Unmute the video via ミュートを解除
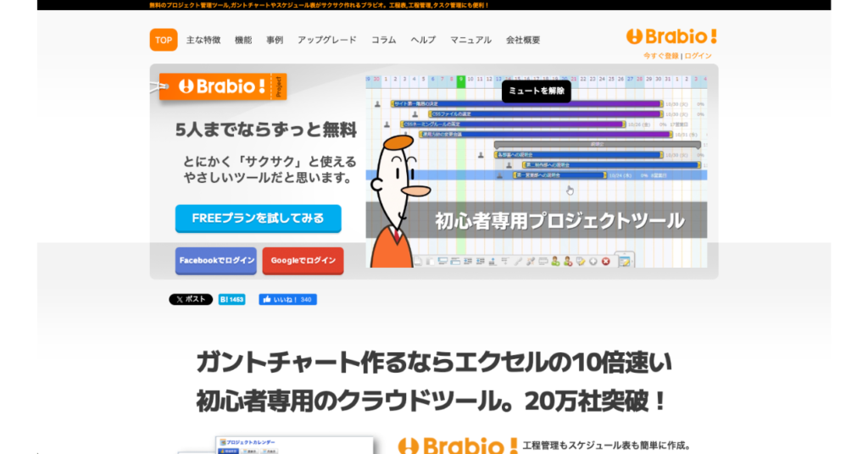 pyautogui.click(x=536, y=91)
